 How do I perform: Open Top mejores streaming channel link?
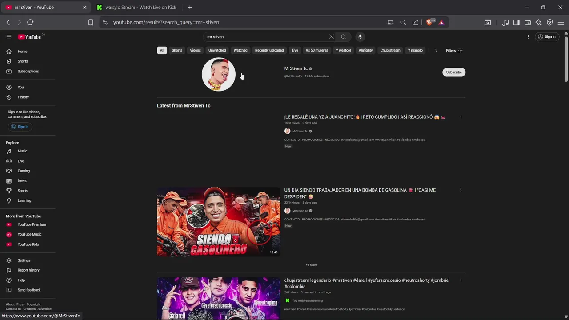307,300
